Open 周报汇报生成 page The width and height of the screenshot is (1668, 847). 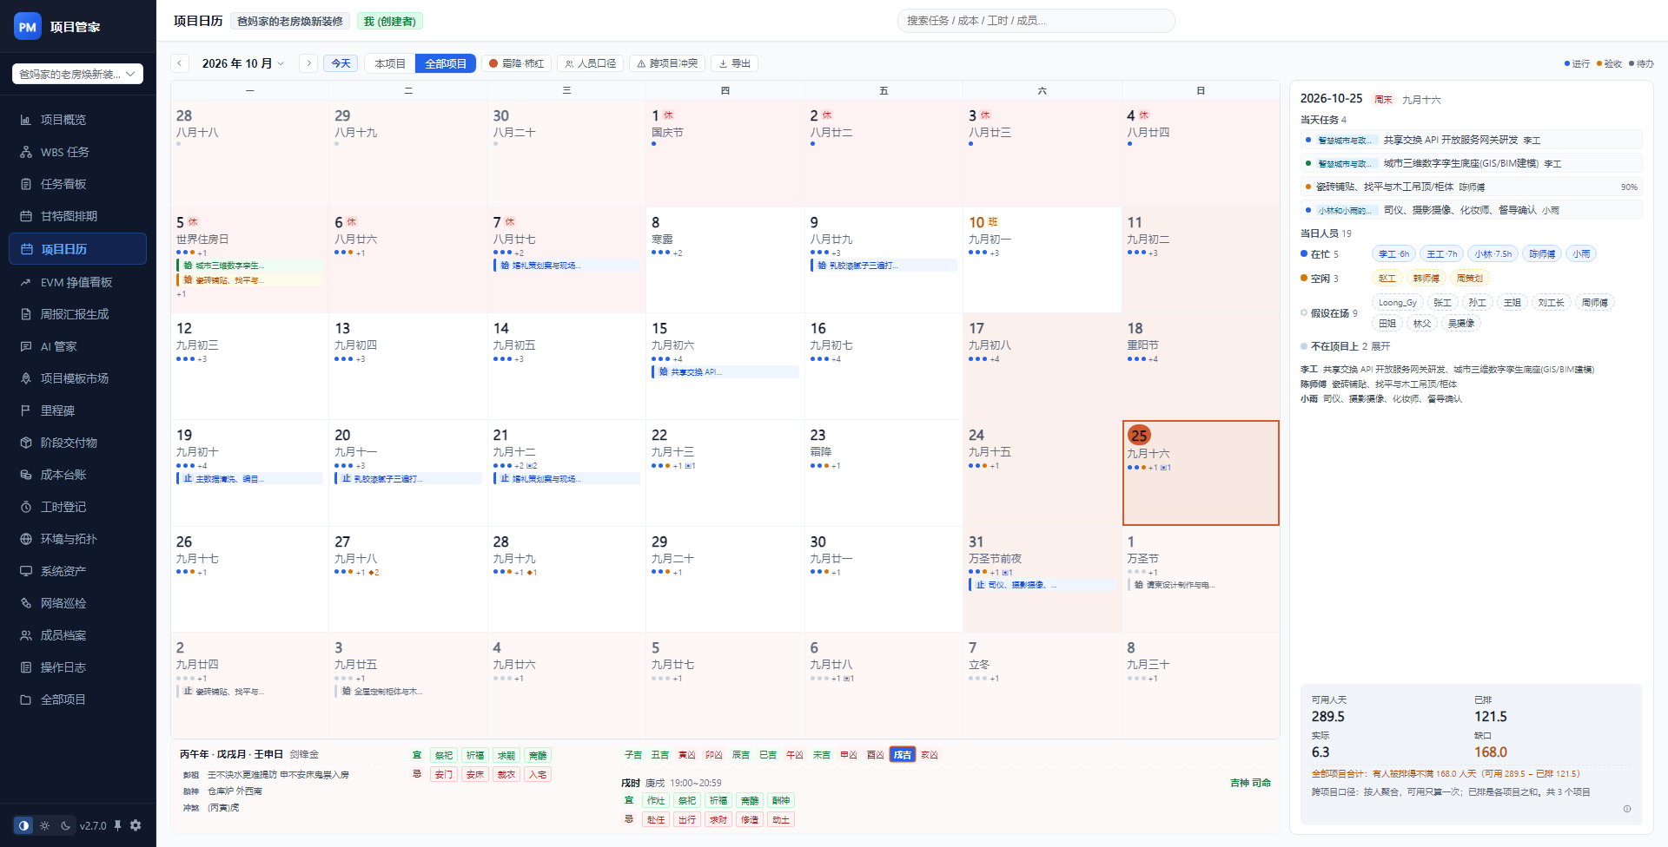(77, 314)
